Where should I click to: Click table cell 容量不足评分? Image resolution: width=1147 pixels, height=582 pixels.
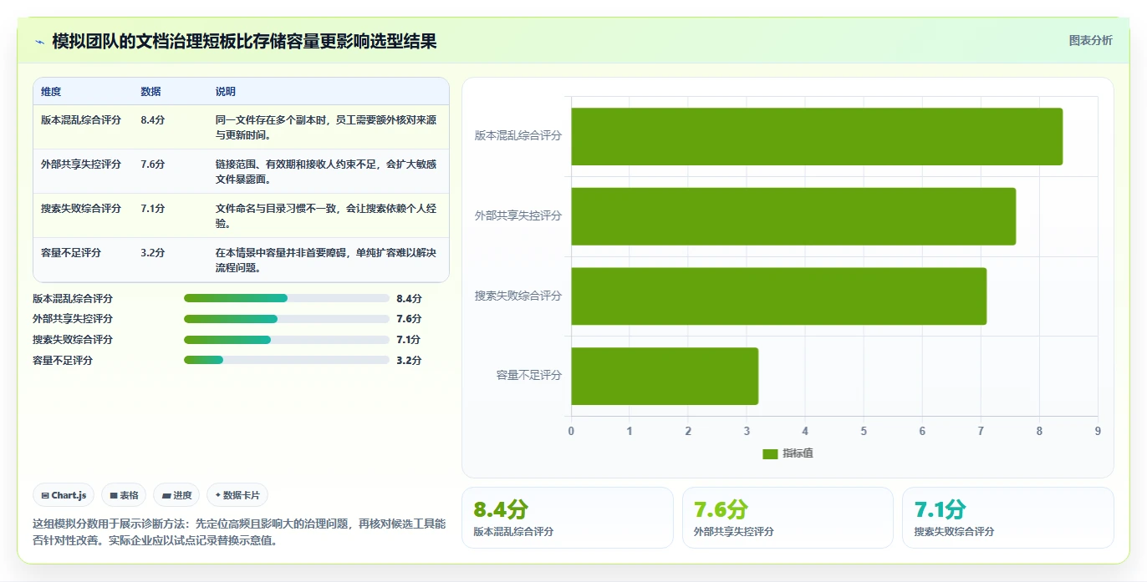coord(71,253)
